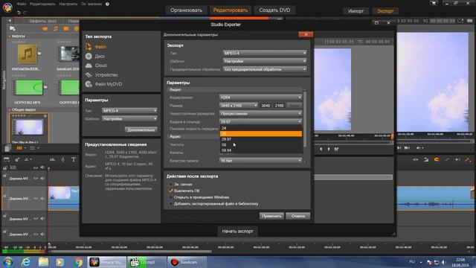Click the width field showing 3840
This screenshot has width=476, height=268.
coord(266,106)
